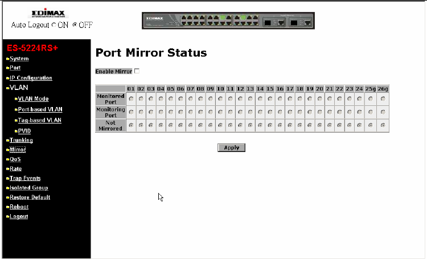Open the System menu link
This screenshot has height=259, width=427.
pos(19,59)
